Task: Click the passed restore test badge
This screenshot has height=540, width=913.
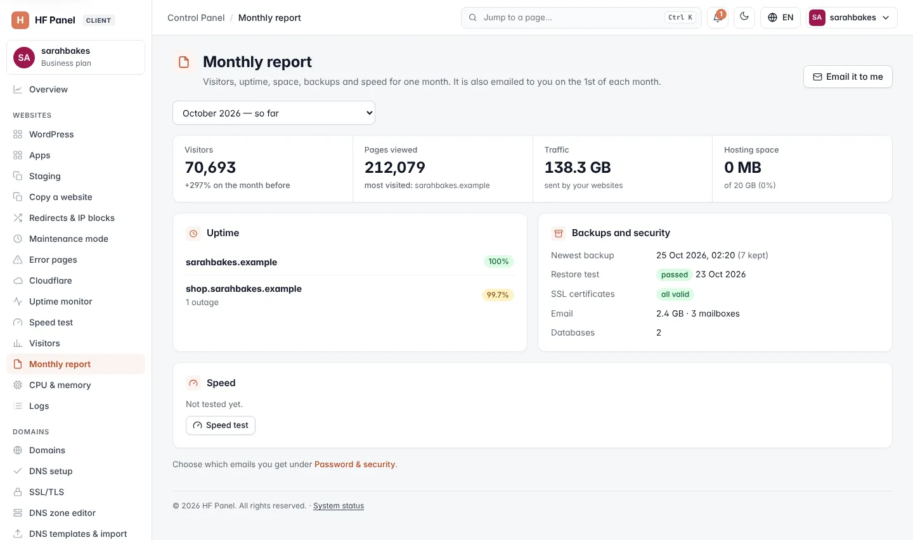Action: (x=675, y=275)
